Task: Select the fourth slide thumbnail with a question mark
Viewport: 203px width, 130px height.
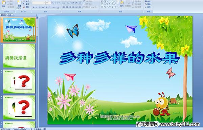Action: tap(19, 107)
